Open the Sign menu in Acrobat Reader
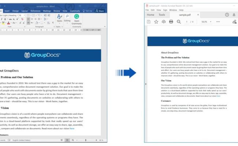This screenshot has width=238, height=146. click(x=165, y=10)
